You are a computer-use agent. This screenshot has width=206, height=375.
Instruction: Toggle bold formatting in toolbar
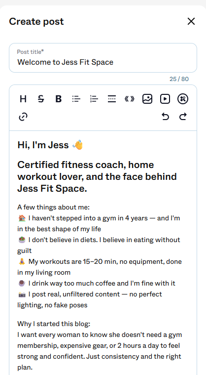pos(59,99)
